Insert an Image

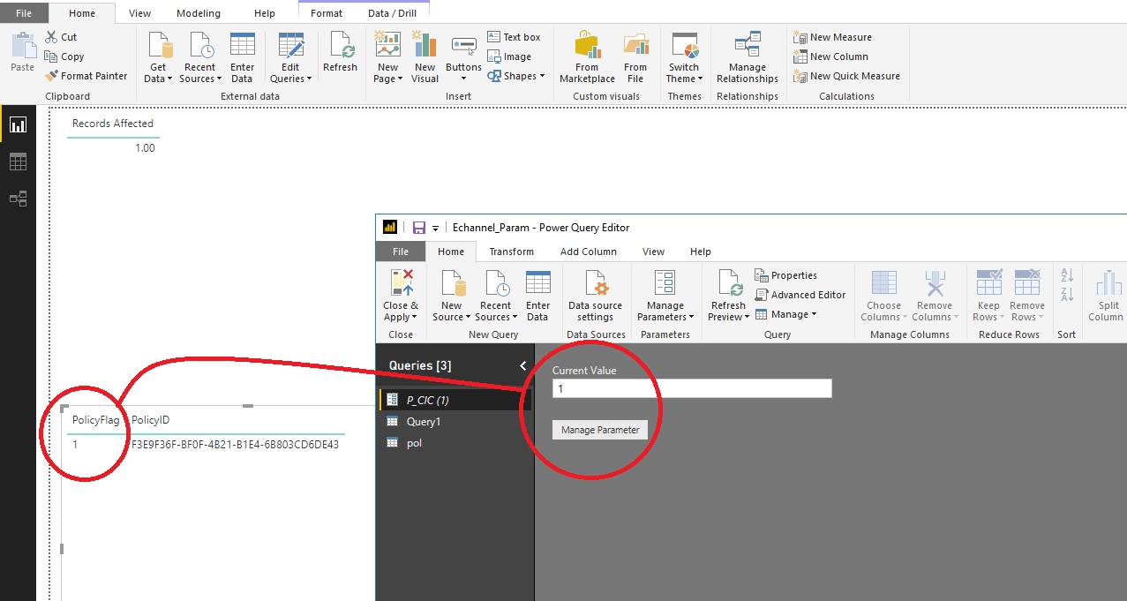coord(509,56)
